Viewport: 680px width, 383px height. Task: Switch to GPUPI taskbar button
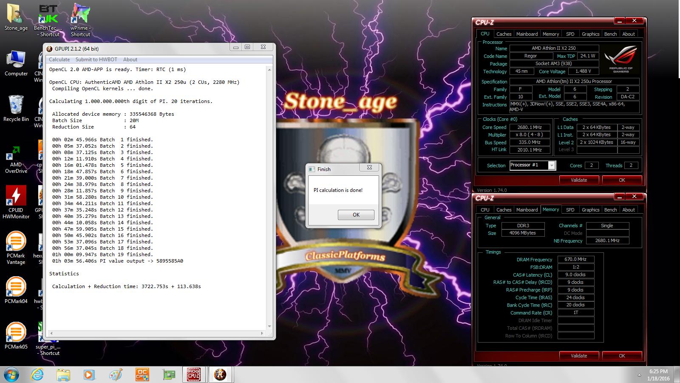[x=220, y=374]
